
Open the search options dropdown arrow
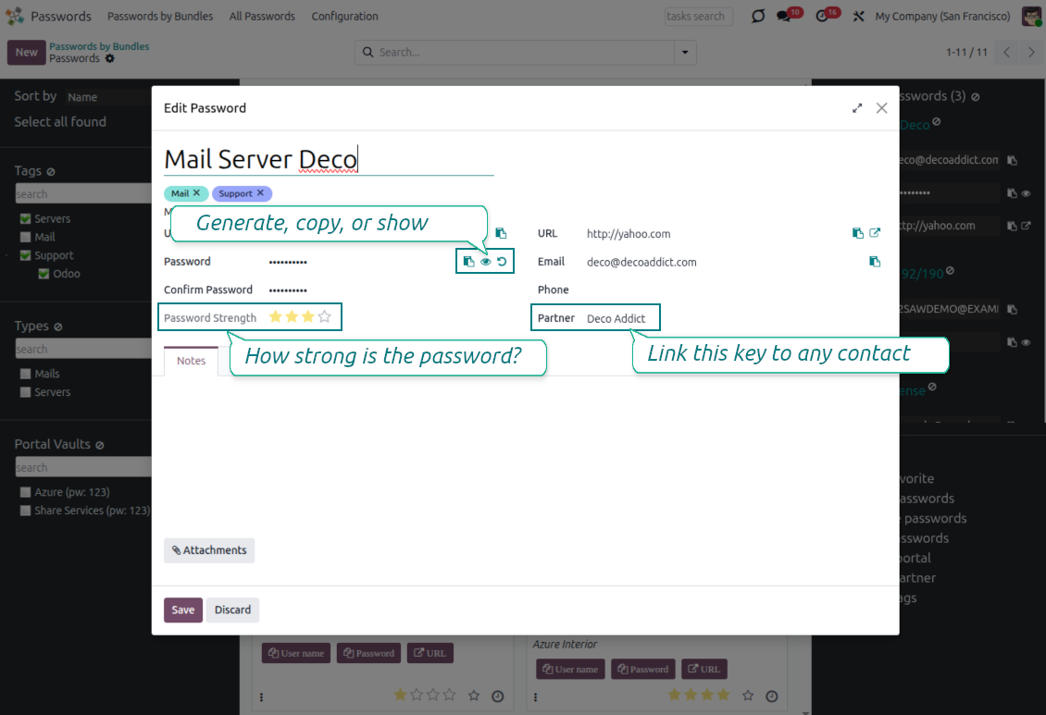tap(685, 53)
